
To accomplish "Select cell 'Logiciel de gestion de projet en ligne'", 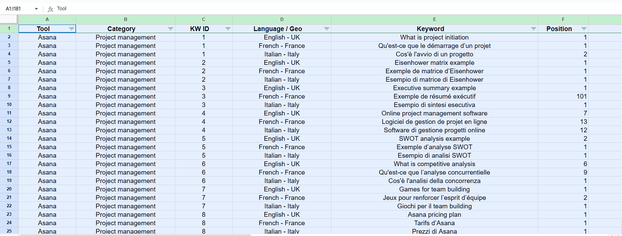I will (434, 122).
